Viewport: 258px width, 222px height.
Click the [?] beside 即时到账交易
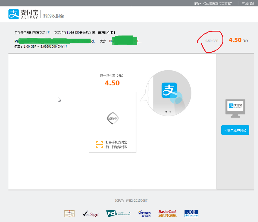[x=48, y=33]
